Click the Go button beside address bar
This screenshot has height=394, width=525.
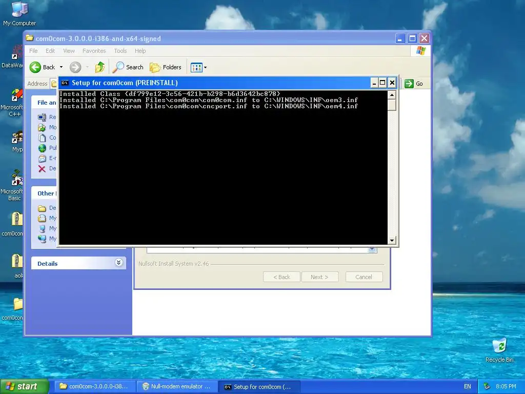pyautogui.click(x=414, y=84)
